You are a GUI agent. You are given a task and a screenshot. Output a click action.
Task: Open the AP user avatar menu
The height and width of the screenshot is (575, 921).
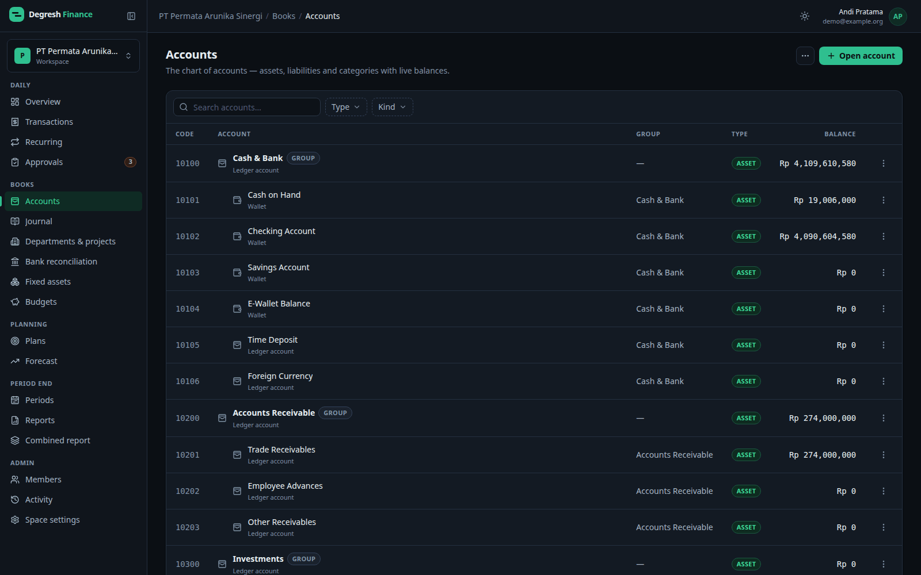coord(897,17)
